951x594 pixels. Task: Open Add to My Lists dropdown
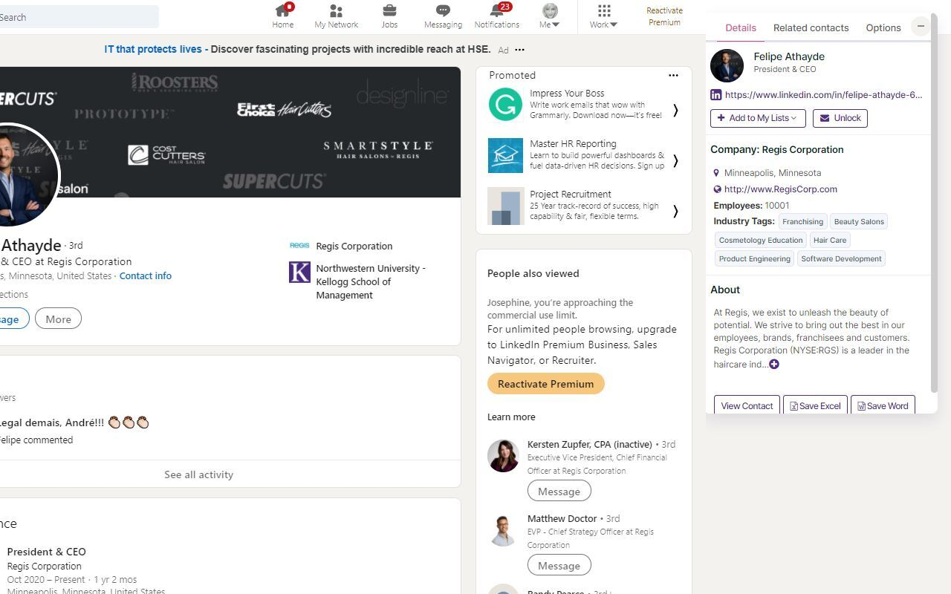click(x=758, y=118)
